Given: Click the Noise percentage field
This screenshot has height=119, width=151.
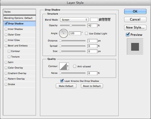Looking at the screenshot, I should click(x=92, y=73).
